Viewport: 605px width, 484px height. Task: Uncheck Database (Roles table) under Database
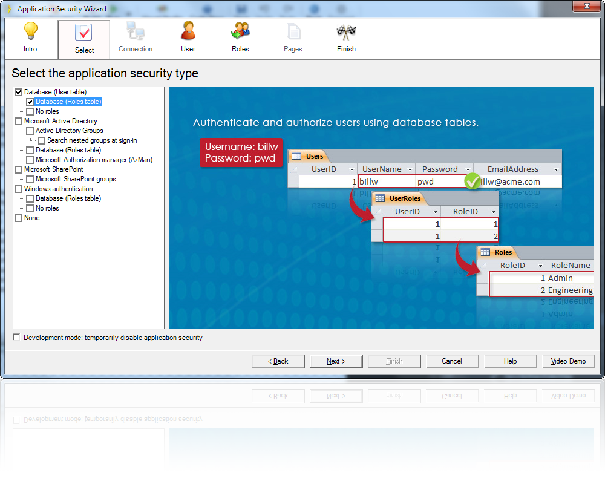[29, 102]
